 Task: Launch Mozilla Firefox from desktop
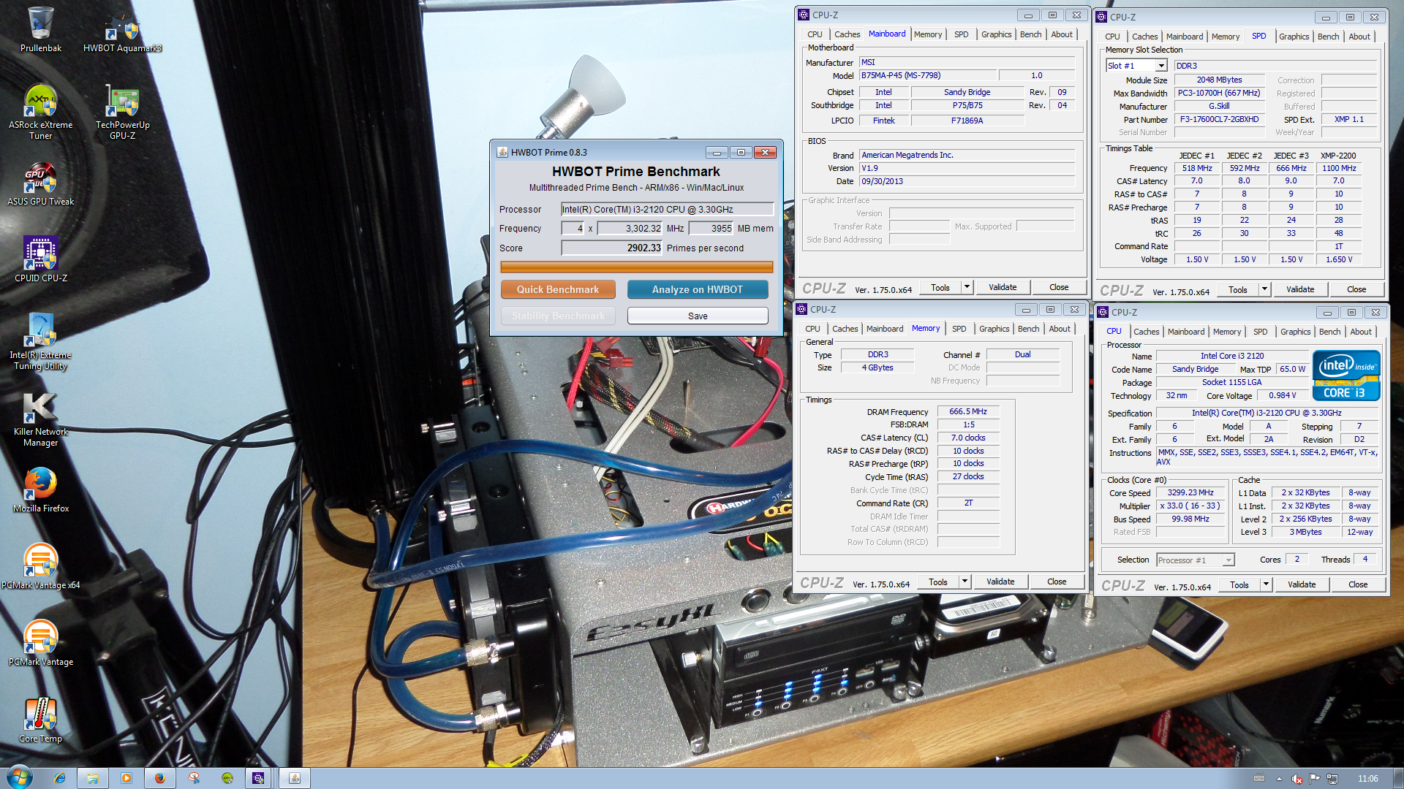pyautogui.click(x=41, y=490)
